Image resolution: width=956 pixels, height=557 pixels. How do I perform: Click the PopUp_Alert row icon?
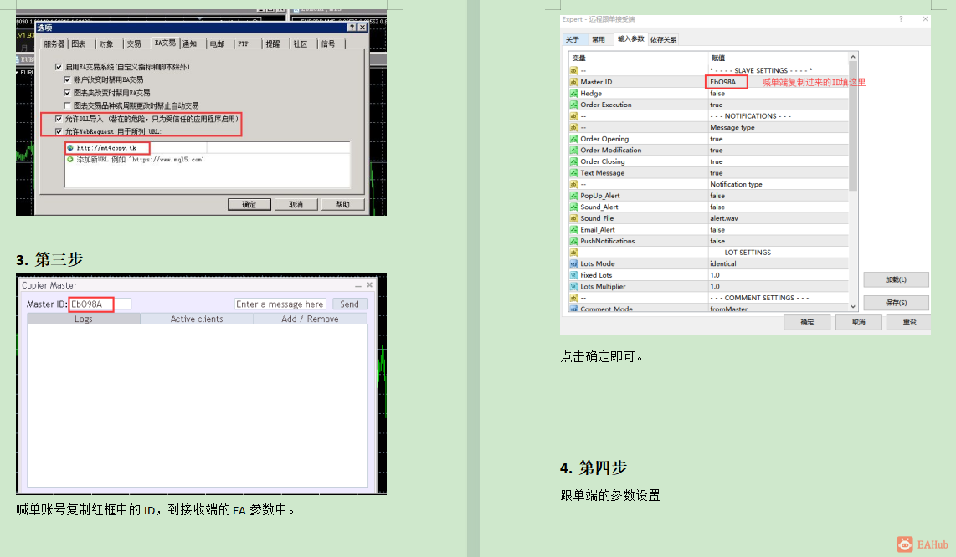pos(573,196)
